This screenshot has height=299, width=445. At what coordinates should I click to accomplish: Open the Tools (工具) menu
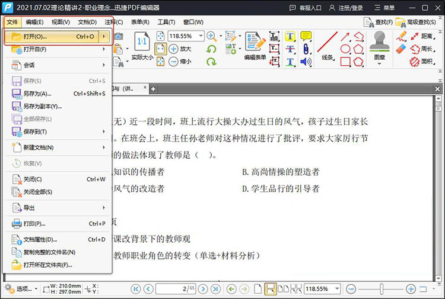point(166,22)
